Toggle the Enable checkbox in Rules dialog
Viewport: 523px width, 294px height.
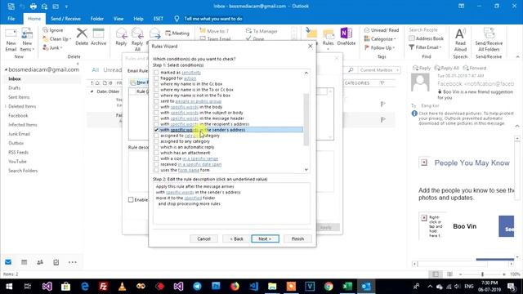(x=131, y=199)
